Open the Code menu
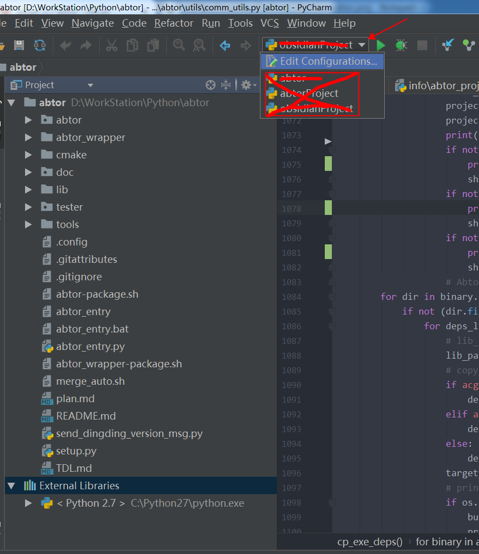This screenshot has height=554, width=479. point(134,23)
